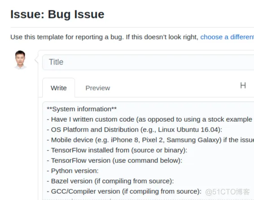Click the "Issue: Bug Issue" page heading
This screenshot has height=200, width=254.
click(57, 14)
